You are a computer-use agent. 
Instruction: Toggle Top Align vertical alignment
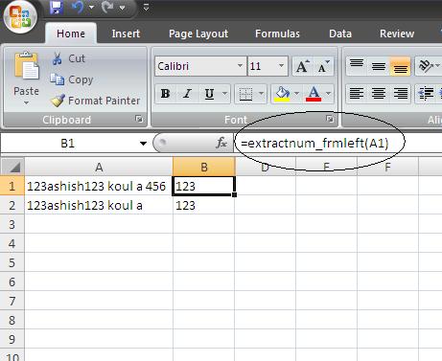tap(357, 66)
